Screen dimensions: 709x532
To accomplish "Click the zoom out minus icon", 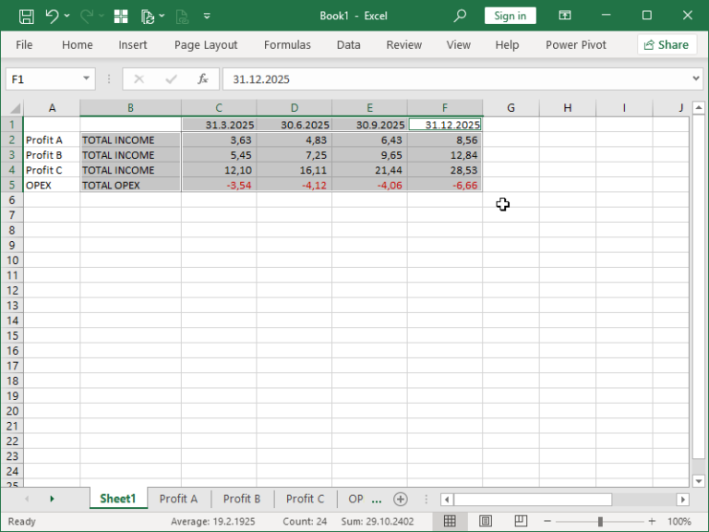I will click(x=547, y=521).
